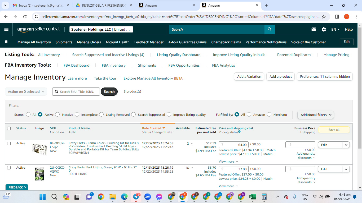Choose Fulfilled By Merchant radio button
Viewport: 362px width, 203px height.
point(269,114)
